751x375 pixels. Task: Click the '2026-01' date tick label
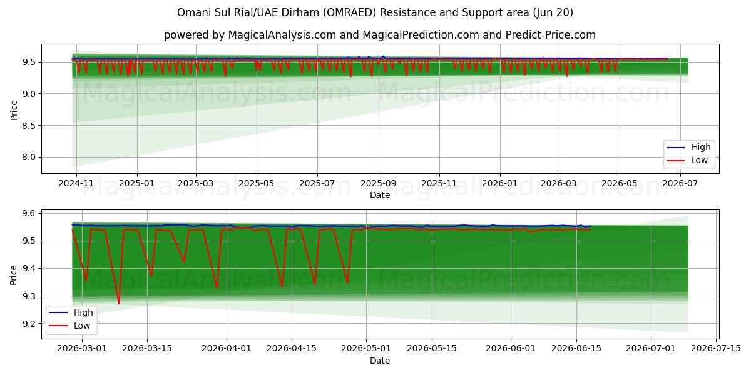[499, 184]
